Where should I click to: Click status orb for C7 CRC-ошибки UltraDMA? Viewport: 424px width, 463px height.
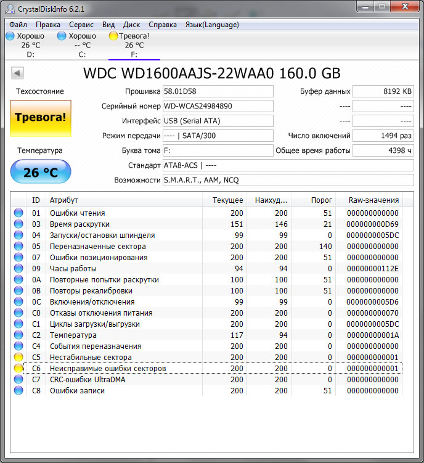coord(18,379)
